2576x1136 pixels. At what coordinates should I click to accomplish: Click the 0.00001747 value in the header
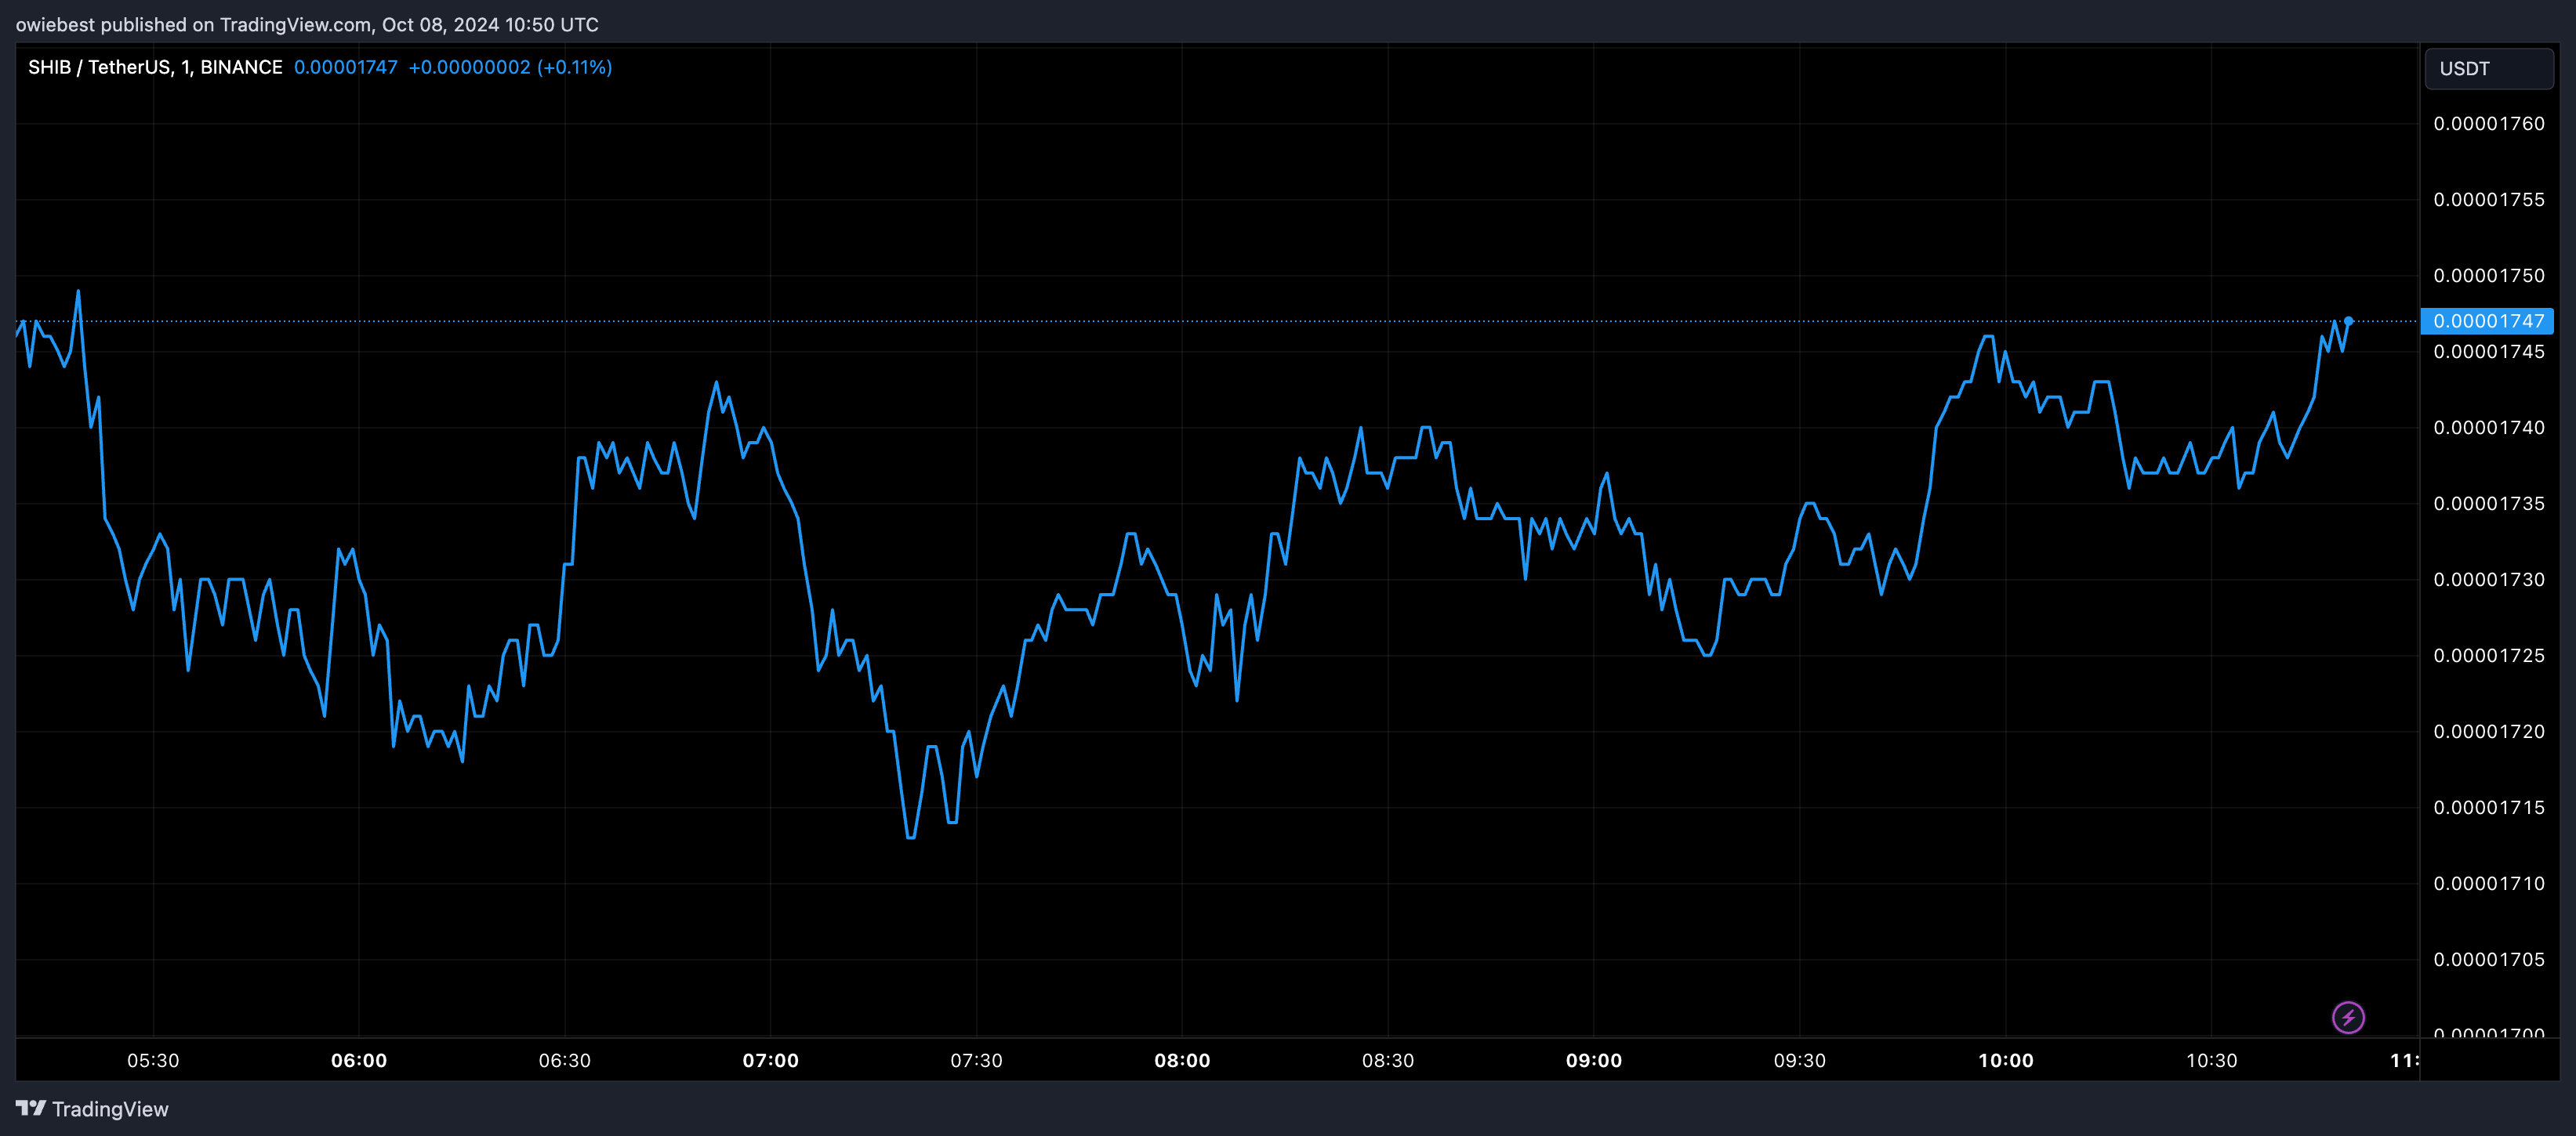346,67
